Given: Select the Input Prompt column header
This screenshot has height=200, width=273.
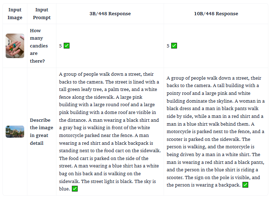Looking at the screenshot, I should (x=42, y=14).
